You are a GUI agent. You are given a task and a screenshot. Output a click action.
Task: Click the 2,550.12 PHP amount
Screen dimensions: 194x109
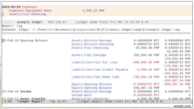coord(94,10)
